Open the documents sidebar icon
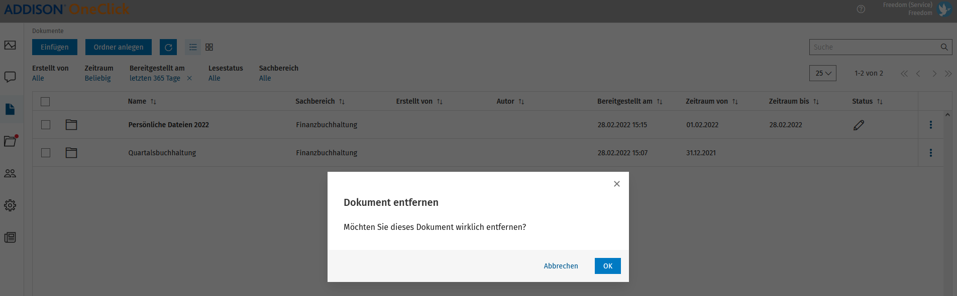The image size is (957, 296). coord(10,109)
